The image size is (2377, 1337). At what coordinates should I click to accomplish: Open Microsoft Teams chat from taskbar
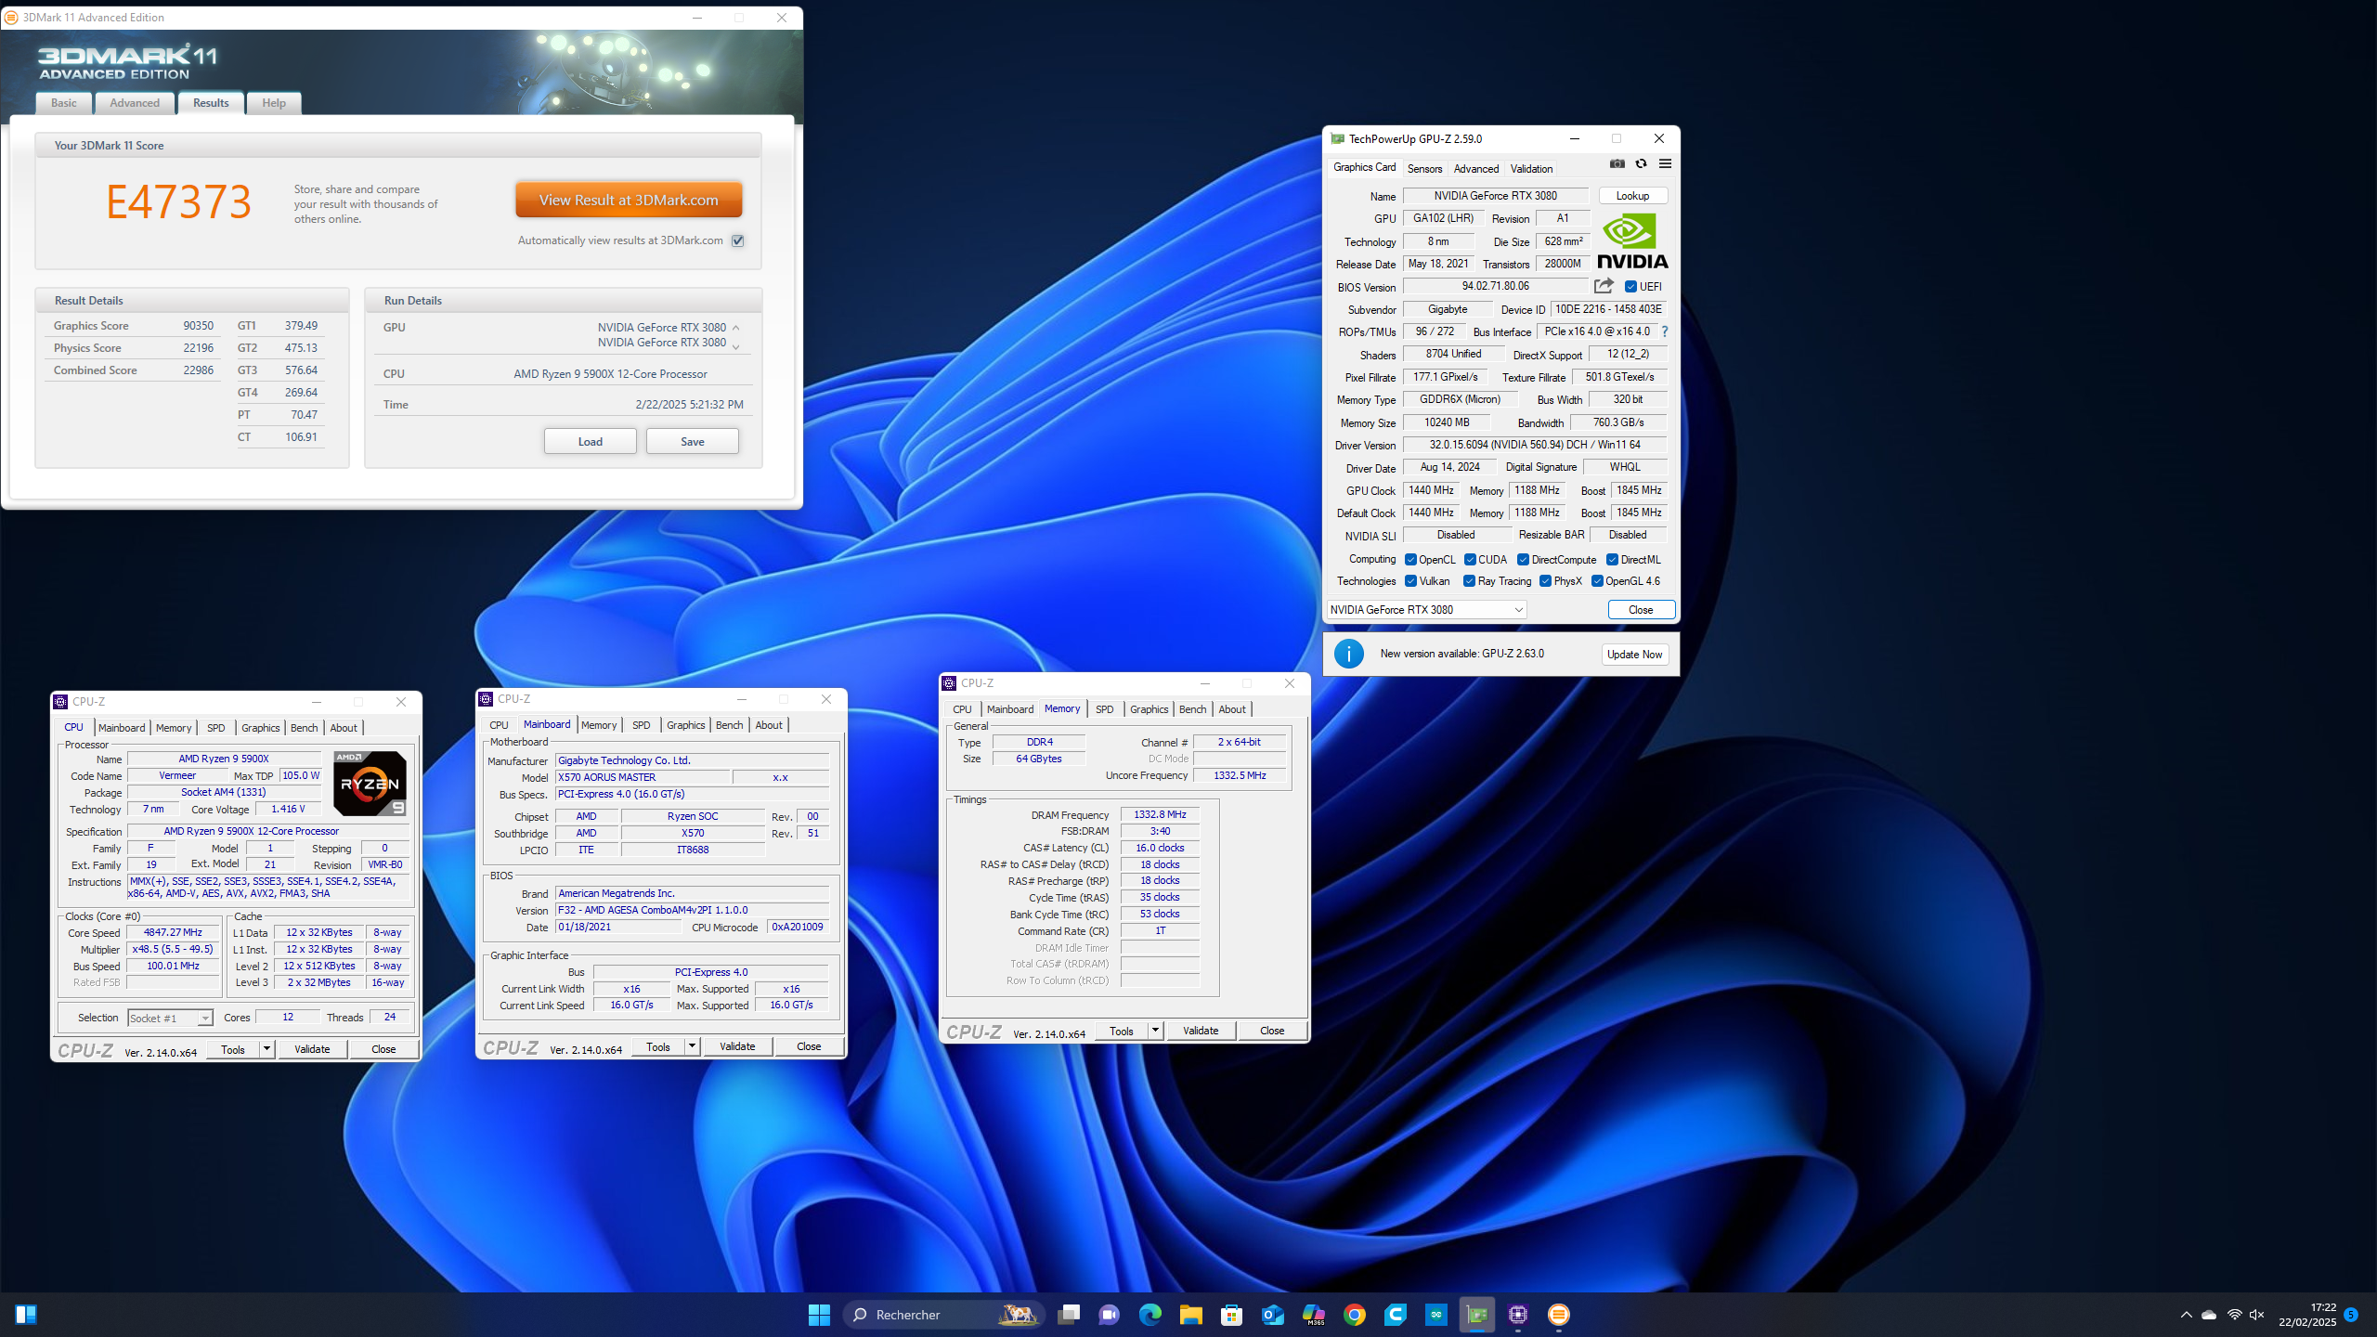(x=1109, y=1315)
